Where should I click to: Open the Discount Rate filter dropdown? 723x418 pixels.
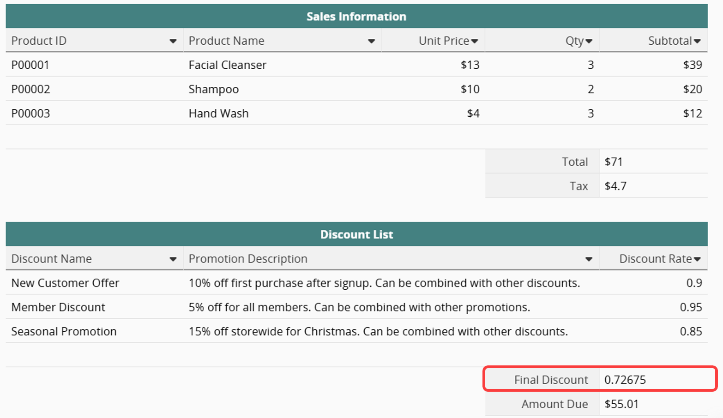click(x=697, y=259)
